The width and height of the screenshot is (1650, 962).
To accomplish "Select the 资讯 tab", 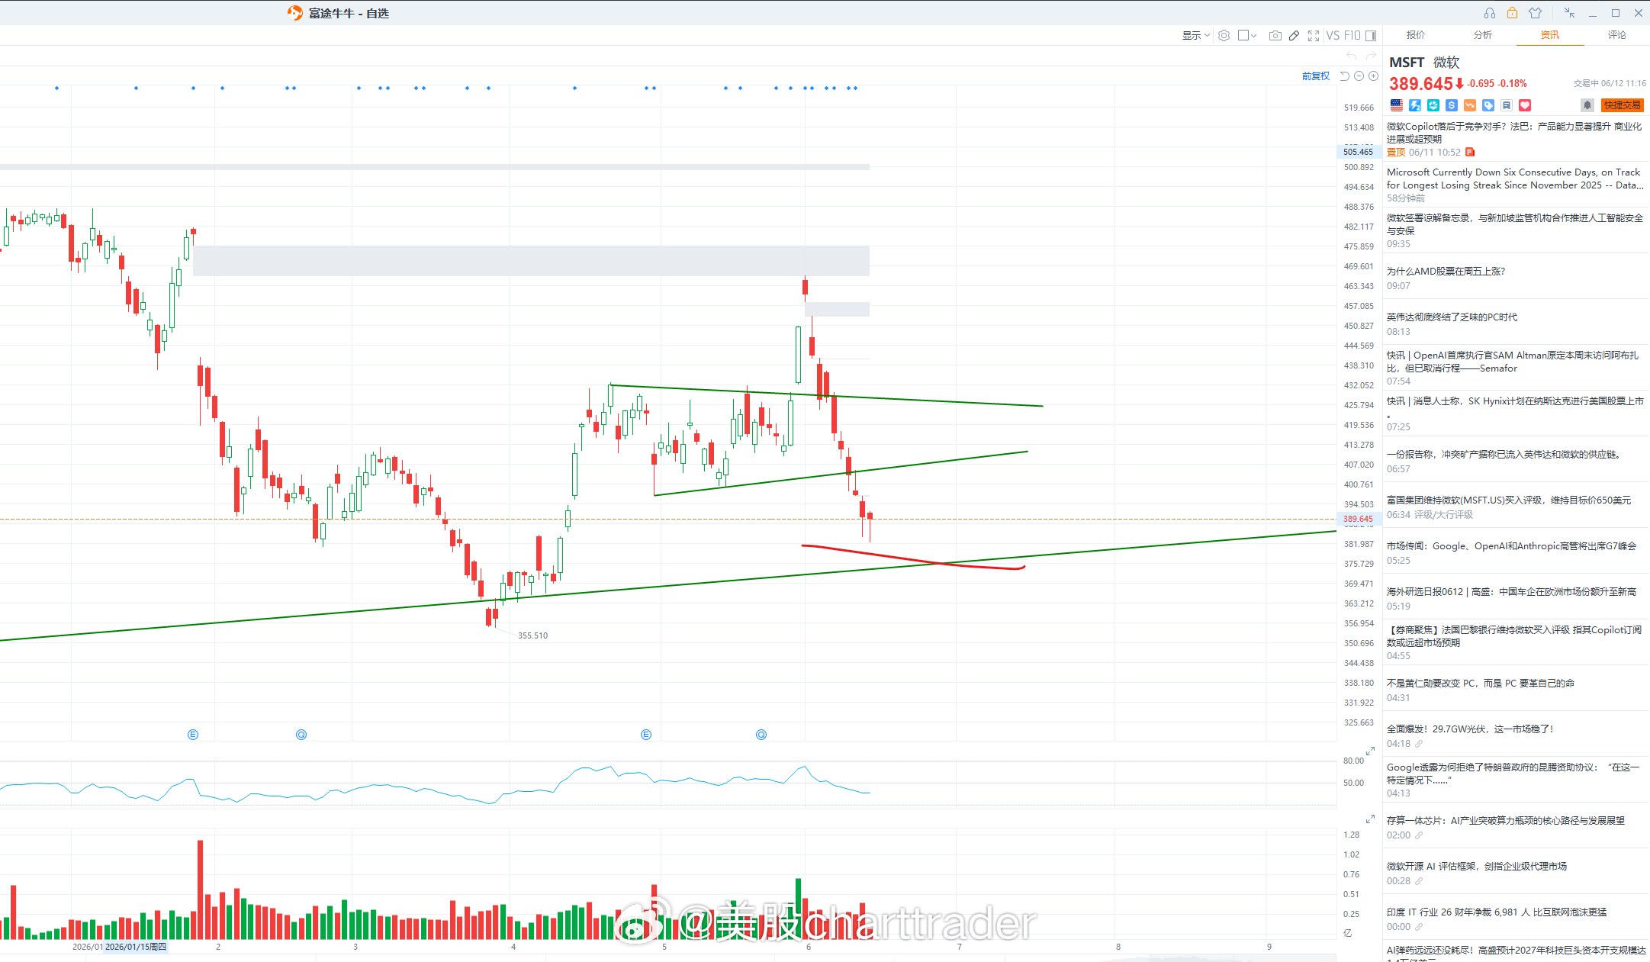I will (1550, 35).
